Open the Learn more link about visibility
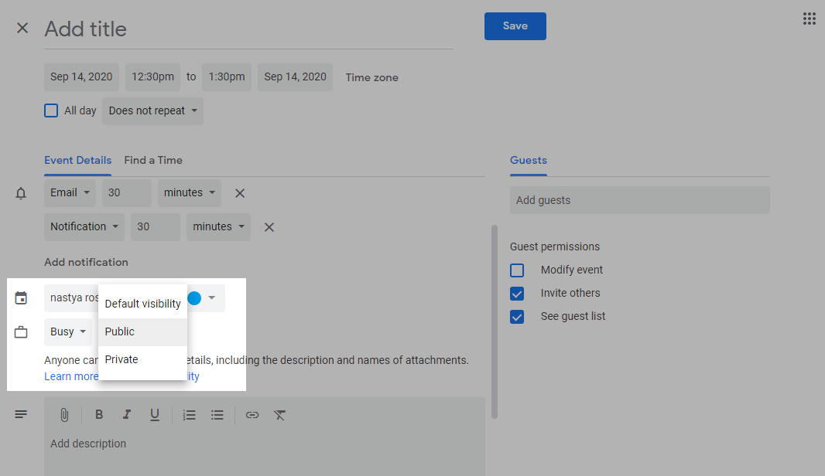Viewport: 825px width, 476px height. (x=71, y=376)
